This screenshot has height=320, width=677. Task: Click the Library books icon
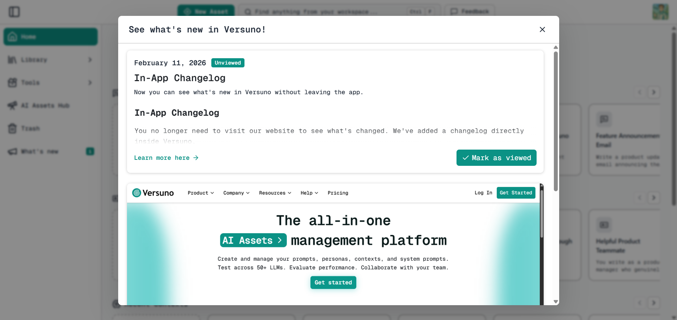click(12, 60)
